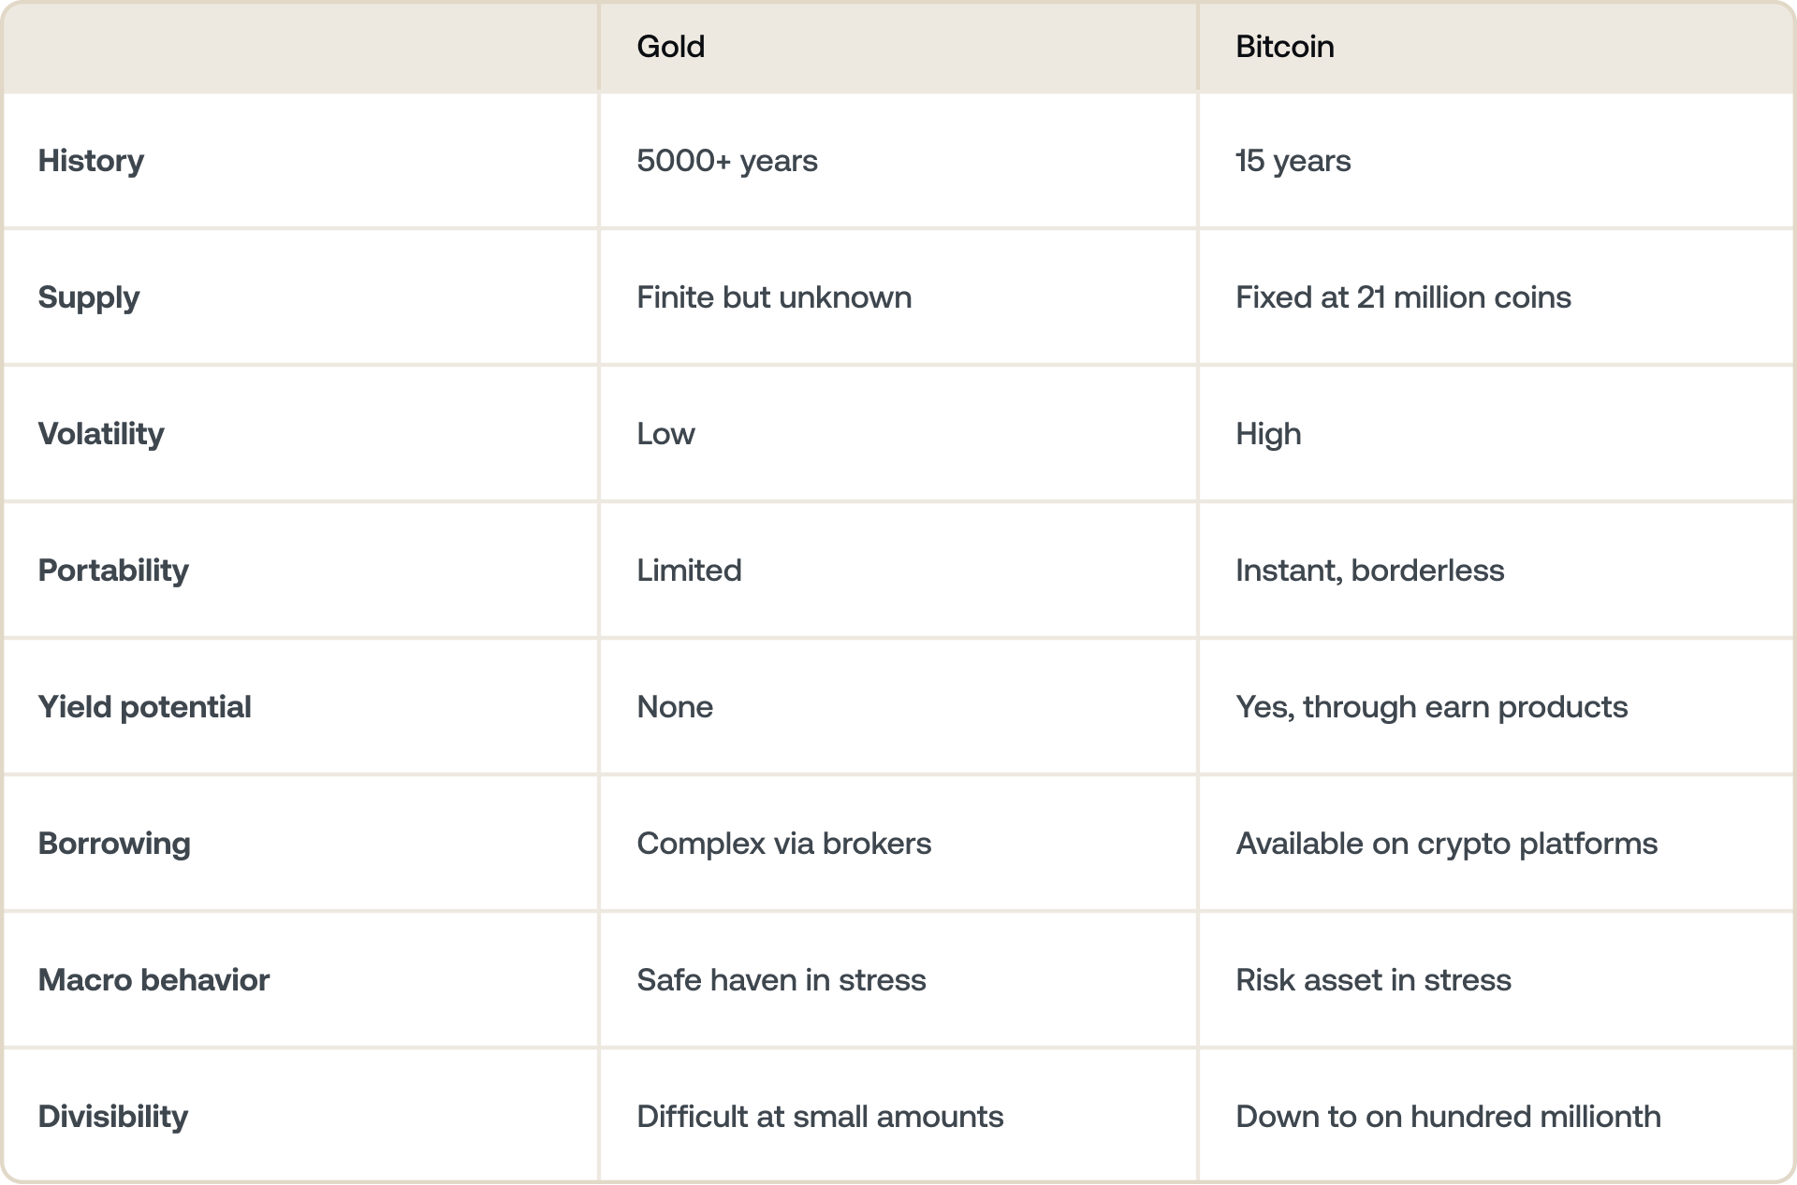Screen dimensions: 1797x1185
Task: Select the "15 years" cell
Action: coord(1293,161)
